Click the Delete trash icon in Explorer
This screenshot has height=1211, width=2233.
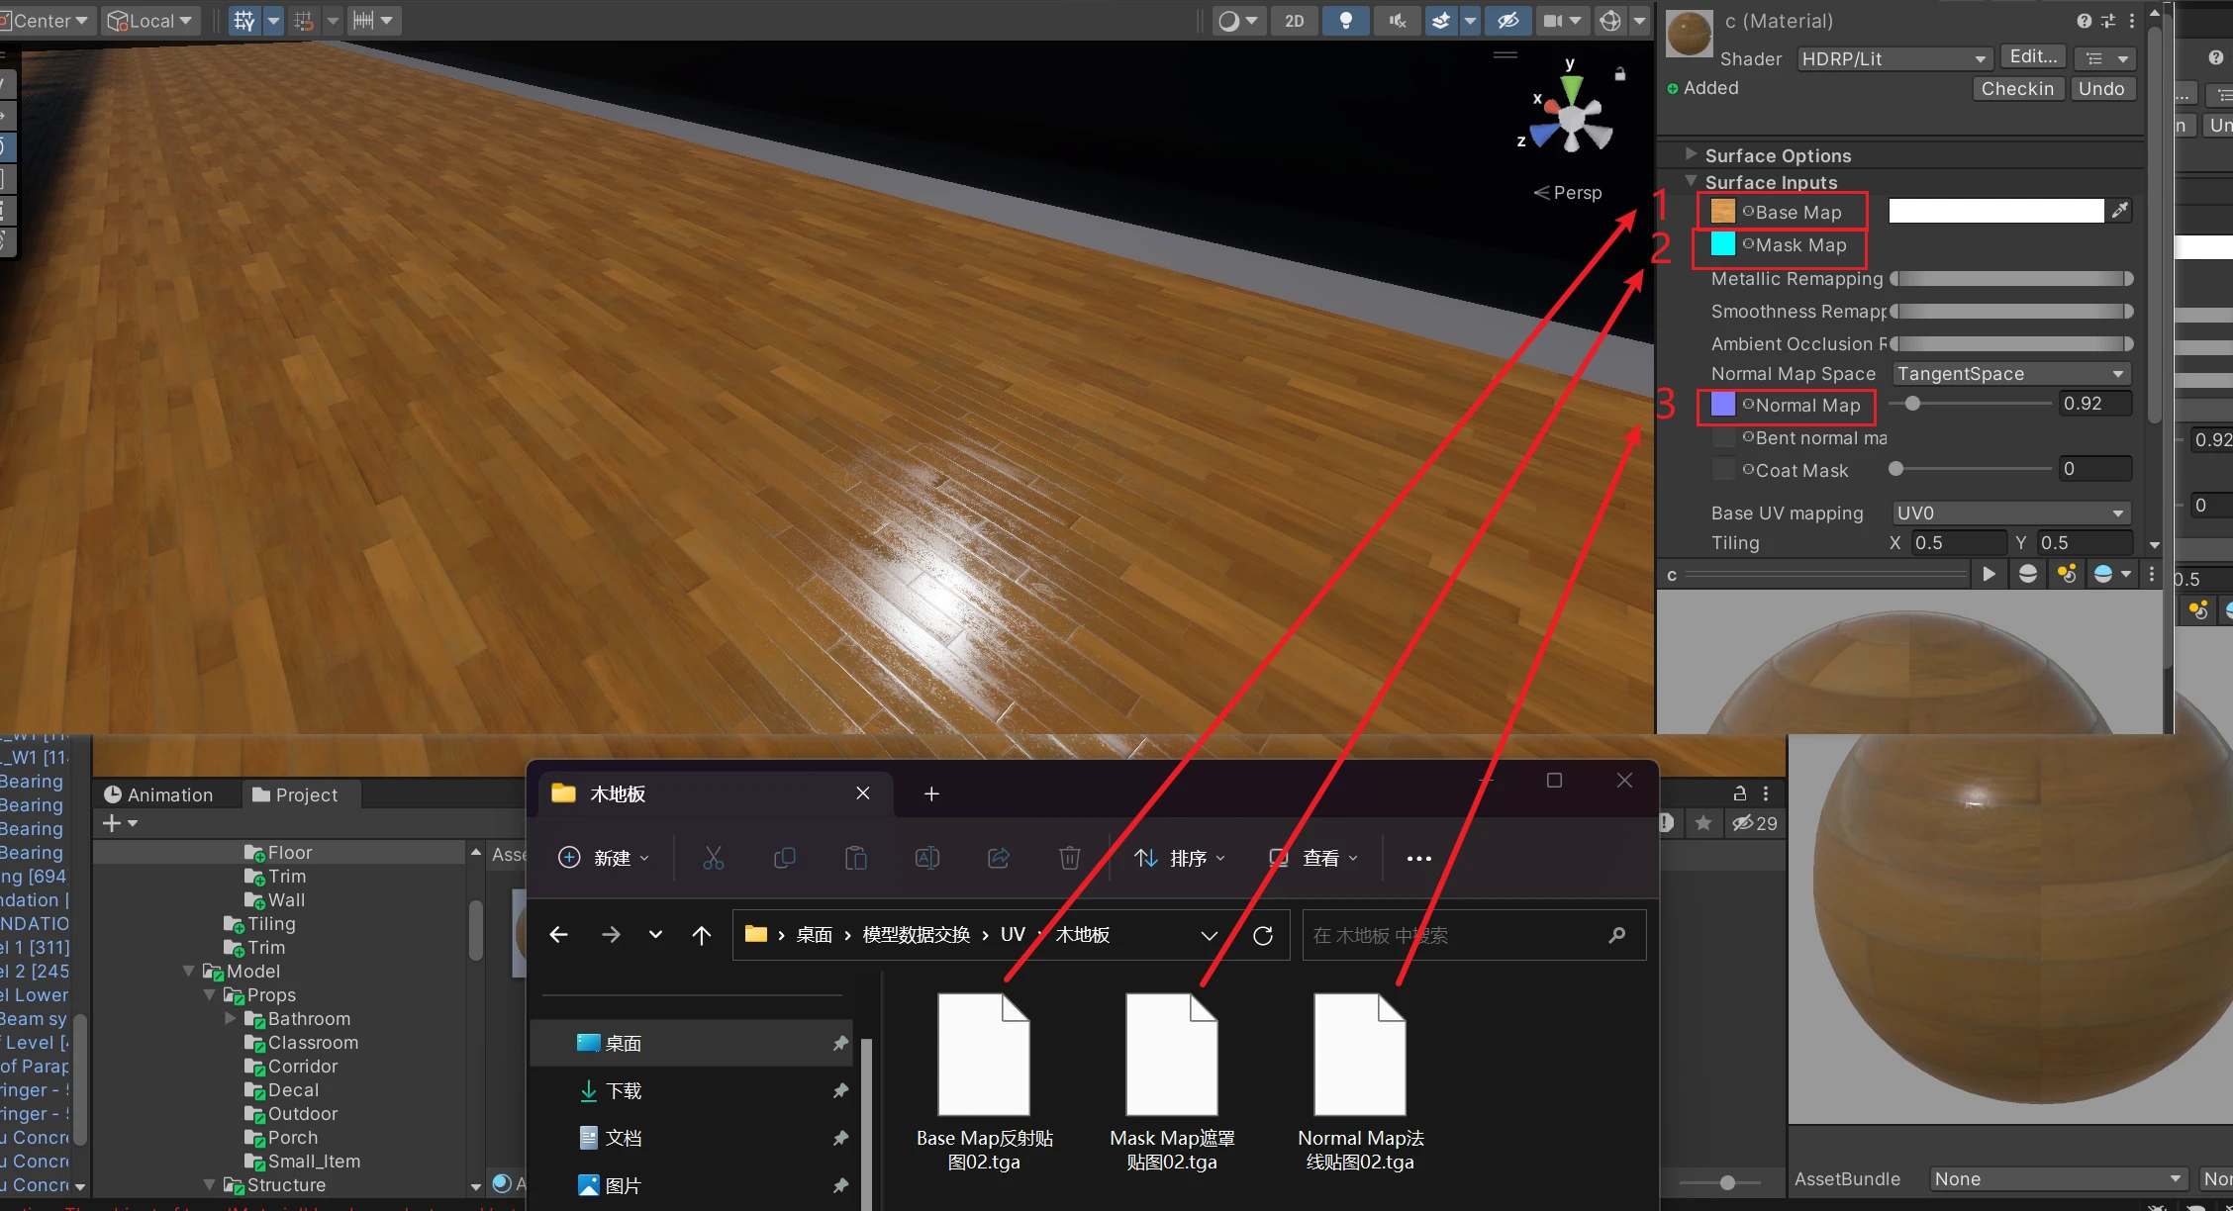pyautogui.click(x=1070, y=857)
